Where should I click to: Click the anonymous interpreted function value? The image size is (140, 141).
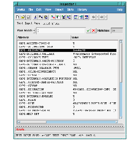pyautogui.click(x=95, y=54)
